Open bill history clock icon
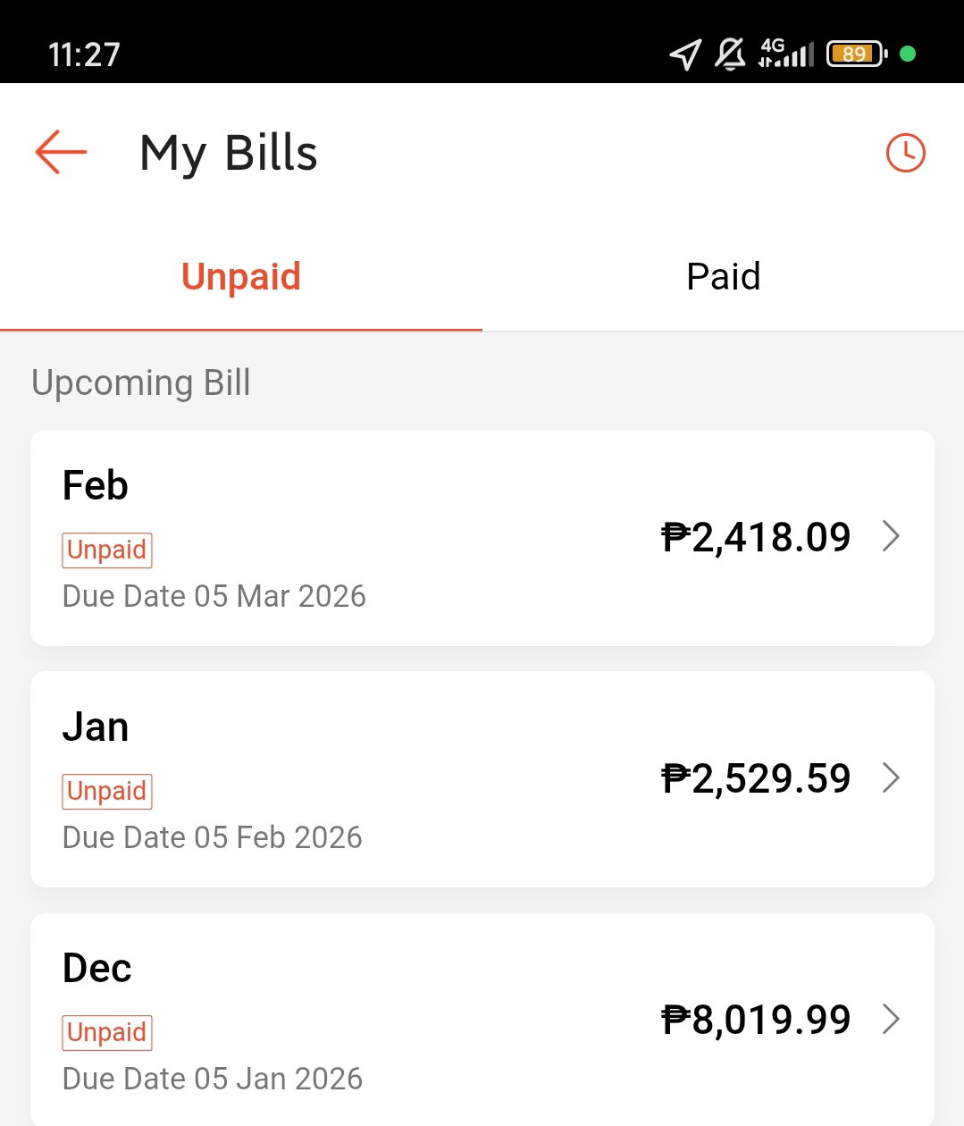Screen dimensions: 964x1126 tap(905, 153)
